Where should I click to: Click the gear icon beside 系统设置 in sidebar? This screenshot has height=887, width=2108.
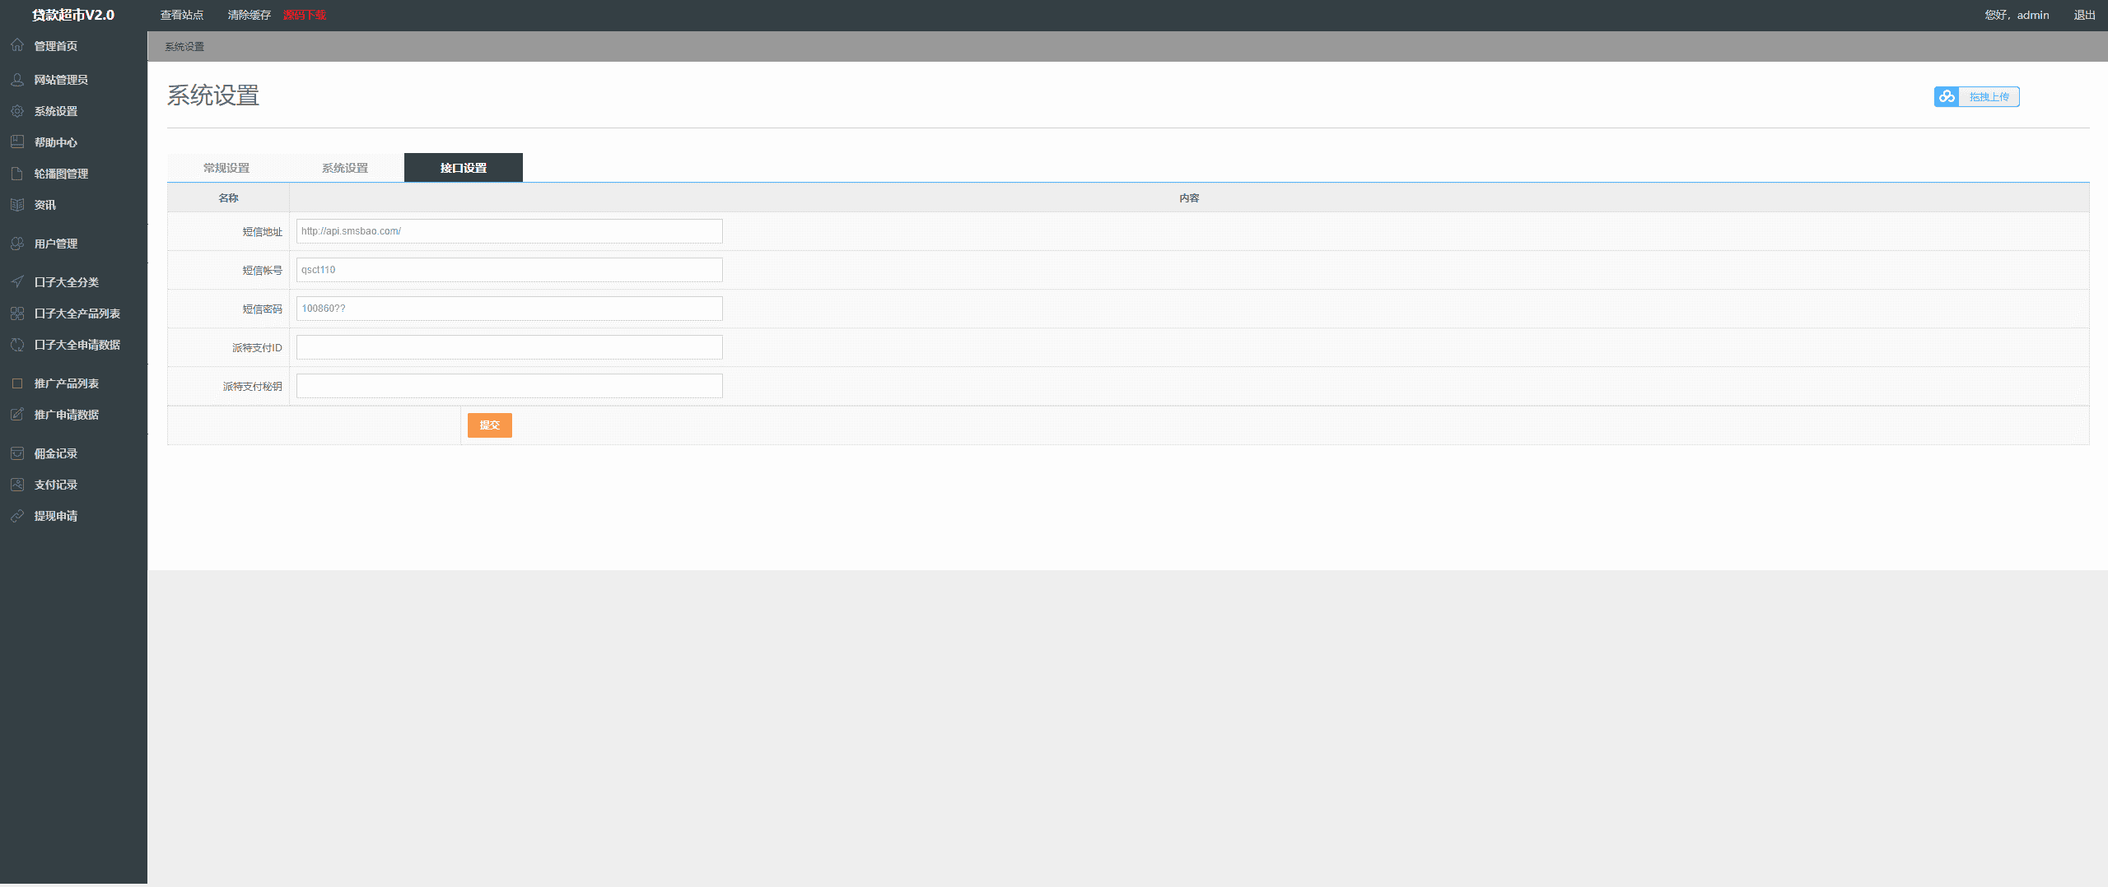click(x=17, y=111)
